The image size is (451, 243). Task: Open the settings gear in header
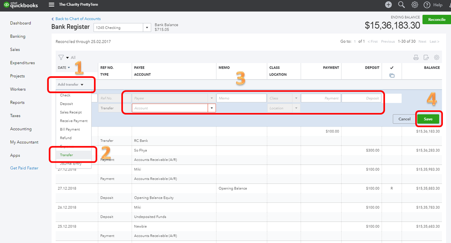coord(414,5)
